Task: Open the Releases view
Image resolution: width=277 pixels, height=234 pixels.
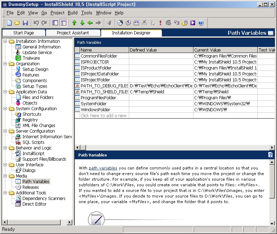Action: click(31, 187)
